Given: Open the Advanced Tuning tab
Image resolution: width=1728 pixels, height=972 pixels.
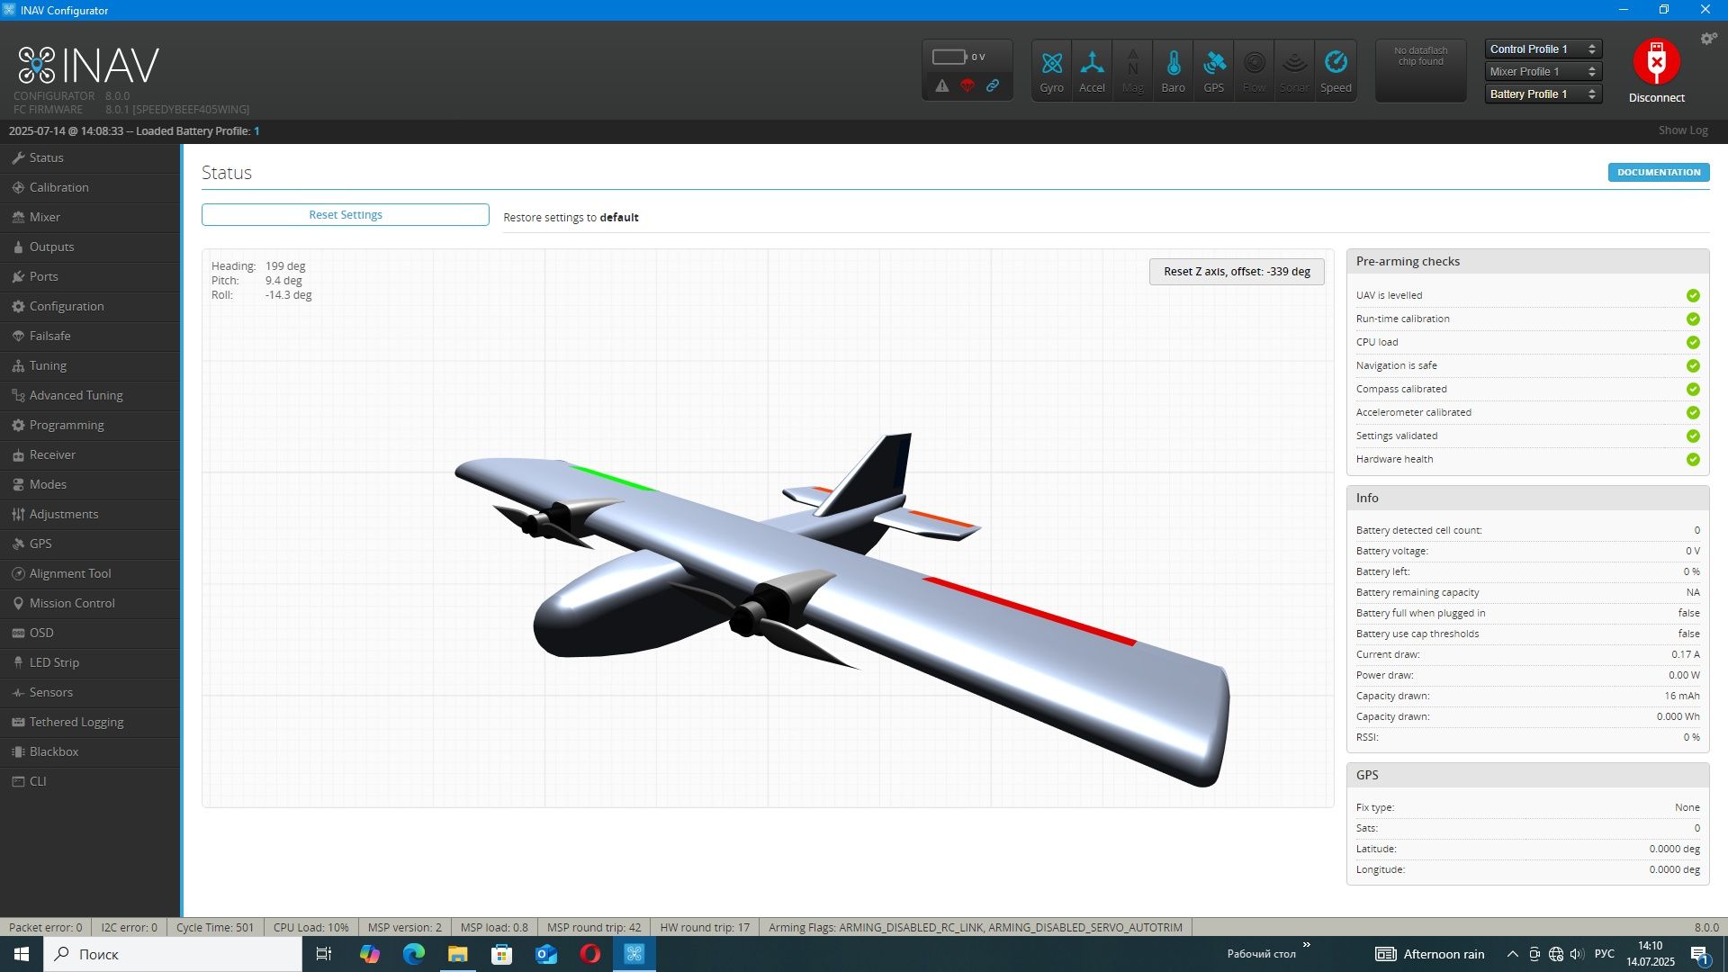Looking at the screenshot, I should (x=90, y=395).
